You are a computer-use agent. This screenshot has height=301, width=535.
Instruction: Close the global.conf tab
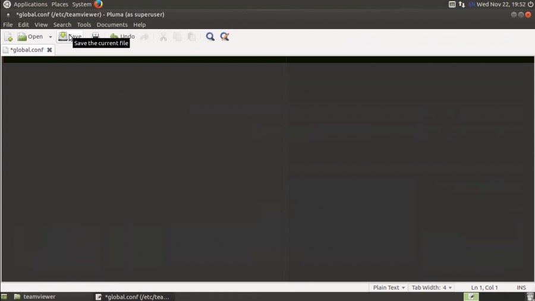click(x=49, y=50)
